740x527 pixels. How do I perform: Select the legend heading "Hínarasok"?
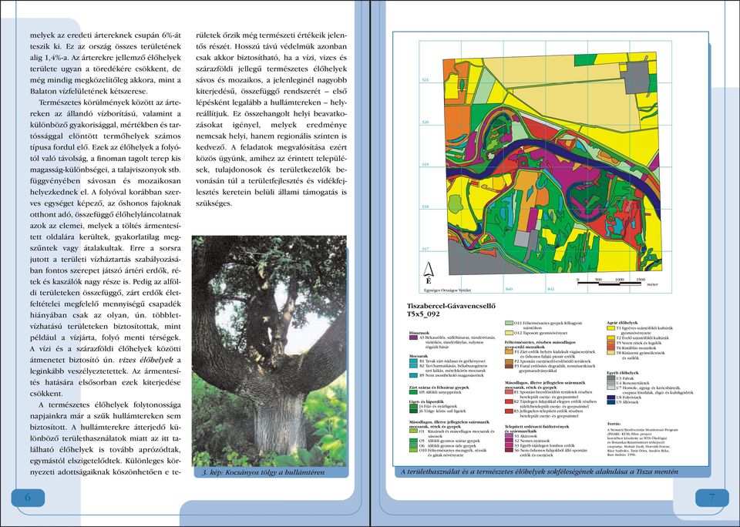(x=419, y=333)
